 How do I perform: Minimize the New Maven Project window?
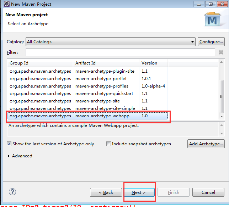pos(199,4)
